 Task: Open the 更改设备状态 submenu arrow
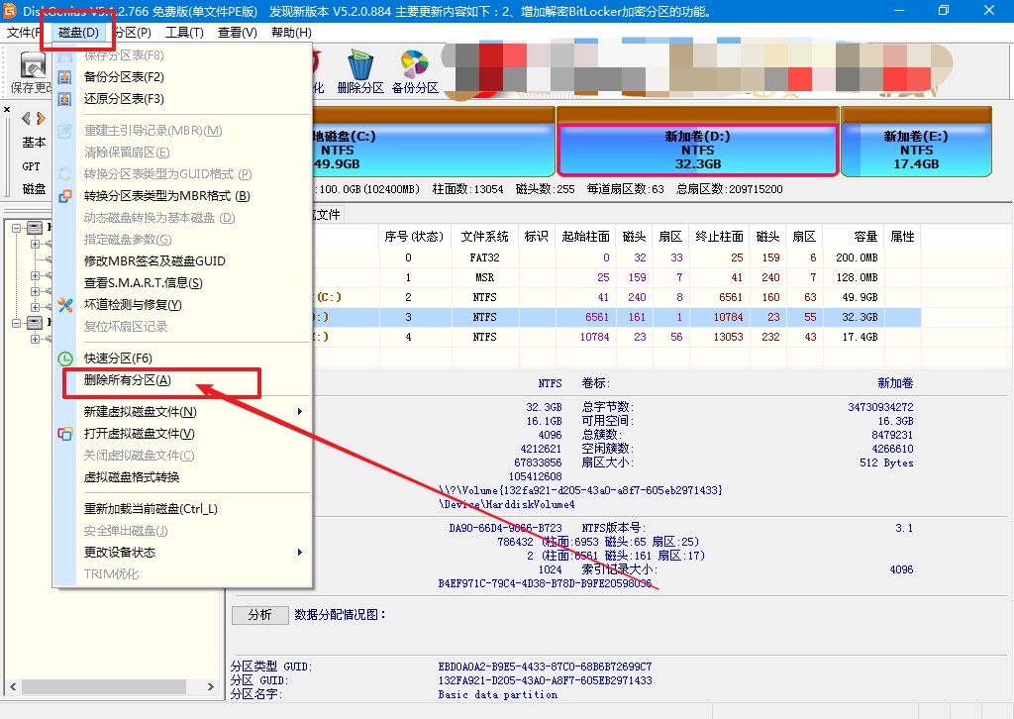click(299, 553)
